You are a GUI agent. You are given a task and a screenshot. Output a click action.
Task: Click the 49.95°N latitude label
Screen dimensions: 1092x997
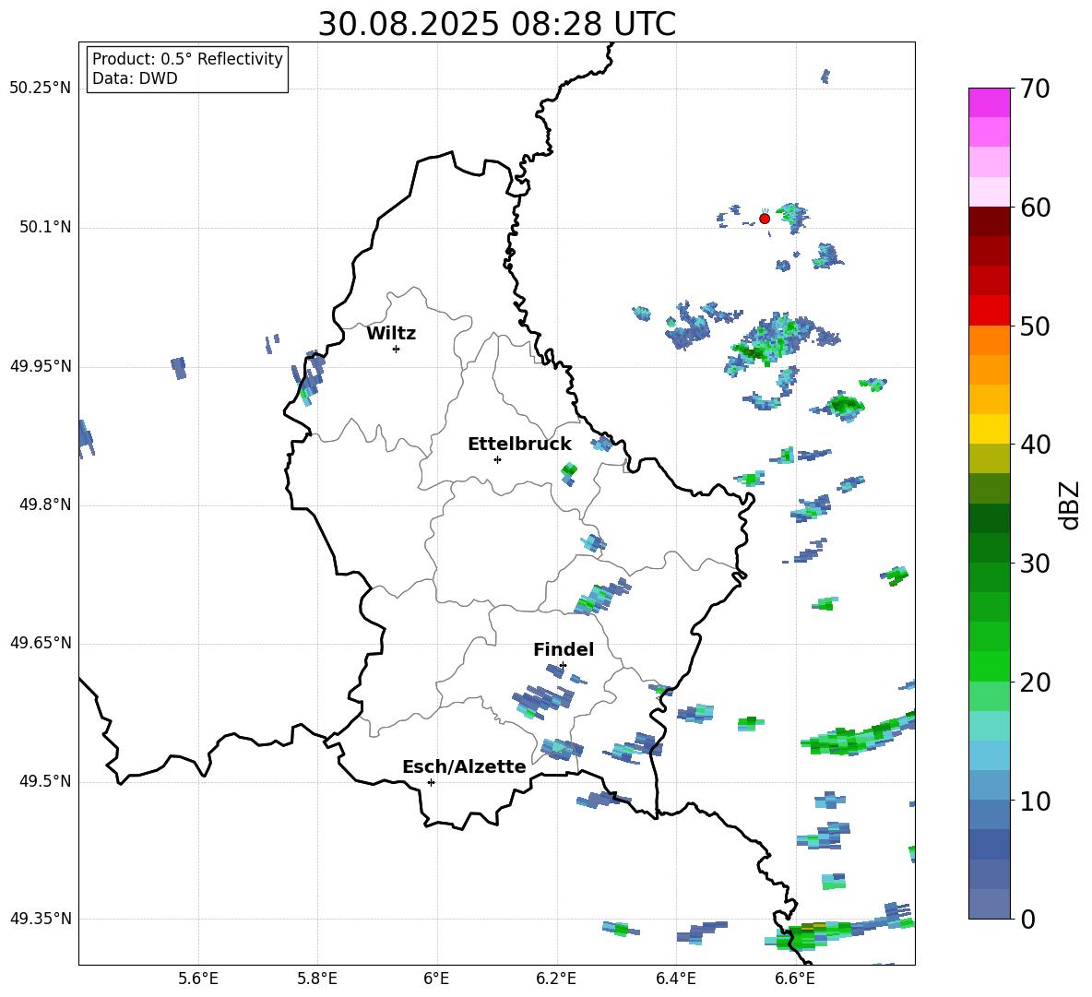pyautogui.click(x=40, y=366)
